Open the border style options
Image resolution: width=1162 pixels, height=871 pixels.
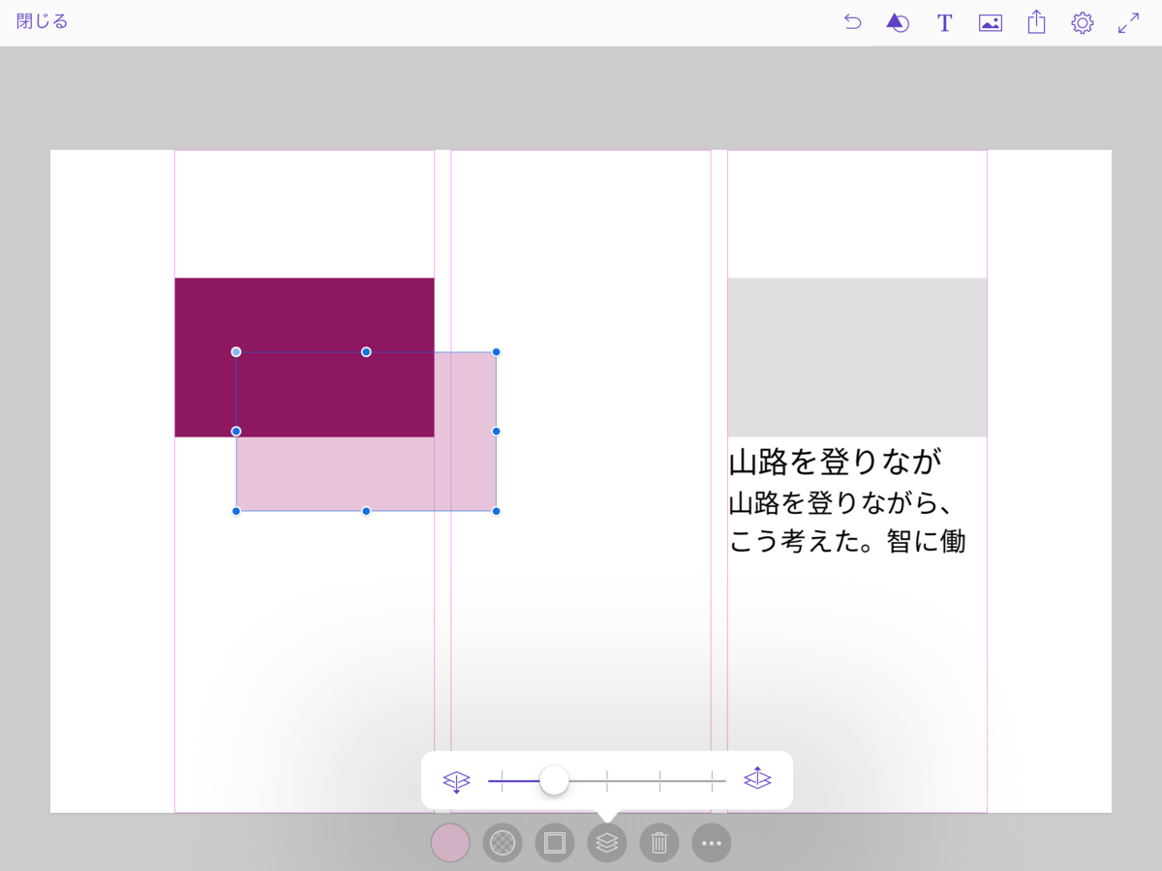pos(555,843)
